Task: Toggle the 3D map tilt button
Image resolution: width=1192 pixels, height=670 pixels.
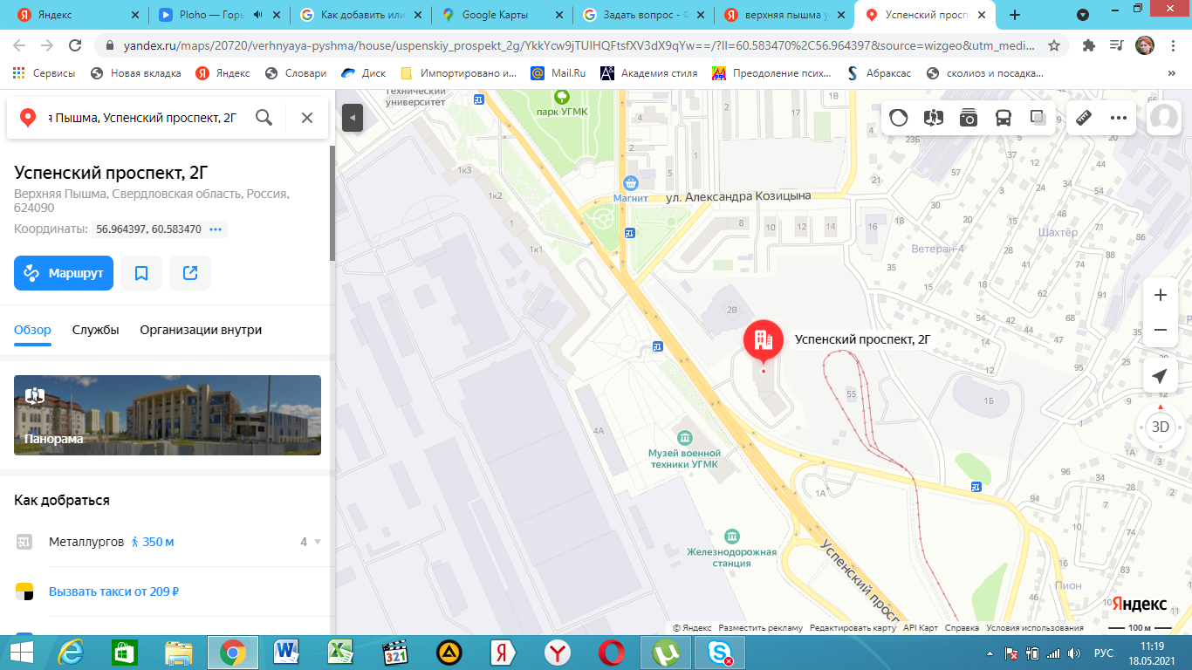Action: click(x=1161, y=427)
